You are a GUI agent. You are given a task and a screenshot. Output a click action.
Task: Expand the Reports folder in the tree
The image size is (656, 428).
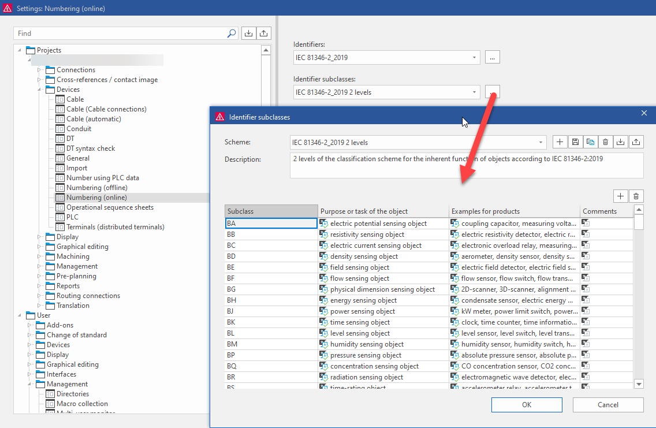40,286
